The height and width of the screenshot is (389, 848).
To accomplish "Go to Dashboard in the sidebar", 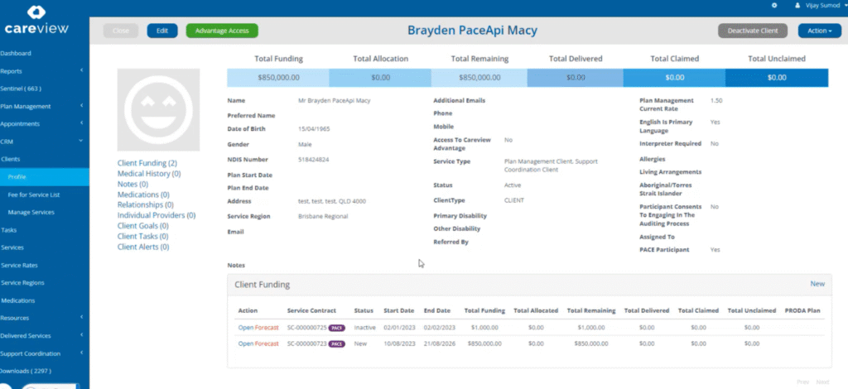I will (x=17, y=53).
